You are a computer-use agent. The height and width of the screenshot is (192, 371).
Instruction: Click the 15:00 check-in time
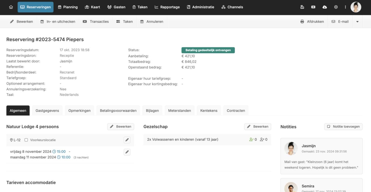pos(61,152)
